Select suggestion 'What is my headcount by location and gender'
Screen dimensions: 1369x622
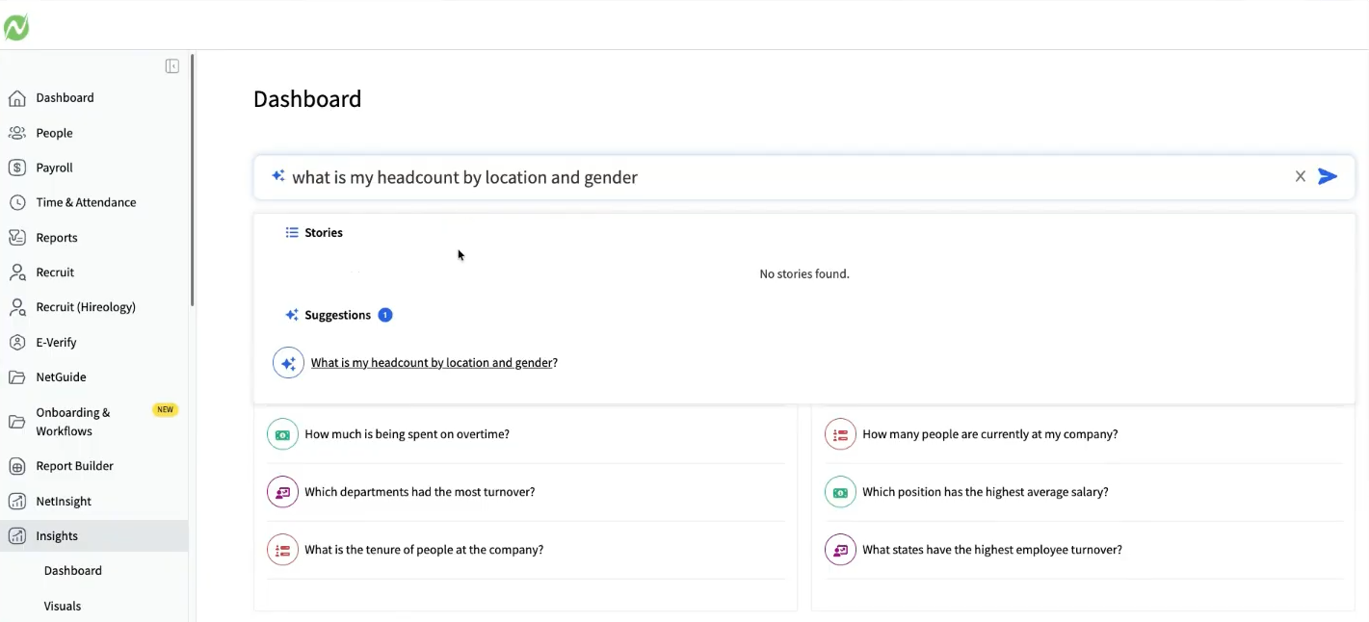point(434,363)
